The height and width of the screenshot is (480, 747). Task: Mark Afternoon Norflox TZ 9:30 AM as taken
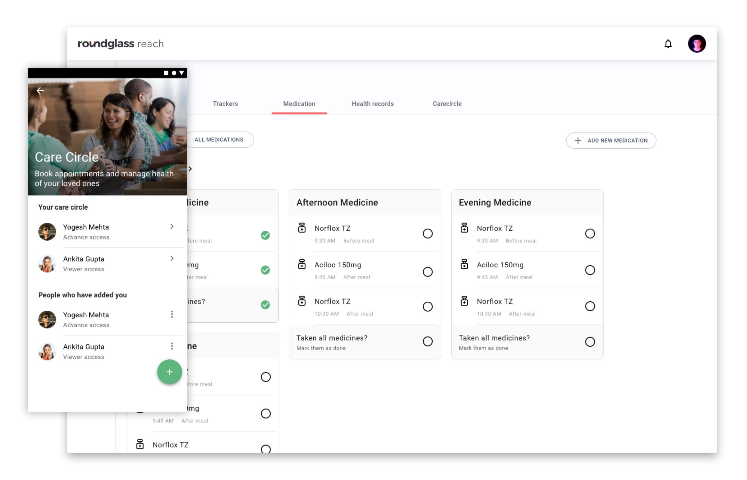click(x=427, y=233)
